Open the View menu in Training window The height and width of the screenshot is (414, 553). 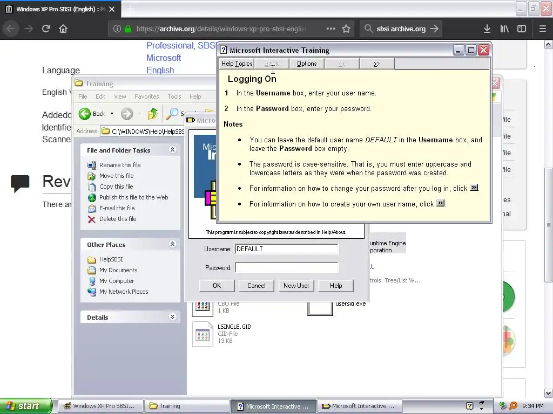click(x=120, y=96)
